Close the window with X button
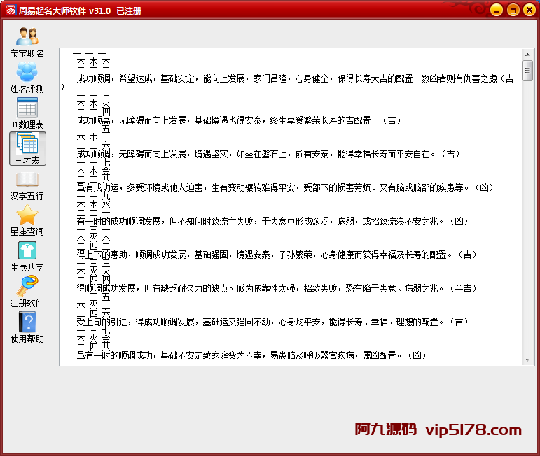Viewport: 540px width, 456px height. [529, 10]
